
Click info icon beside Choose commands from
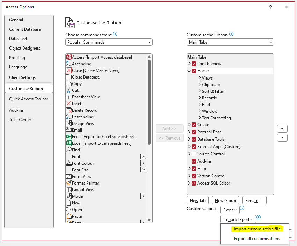[x=115, y=34]
